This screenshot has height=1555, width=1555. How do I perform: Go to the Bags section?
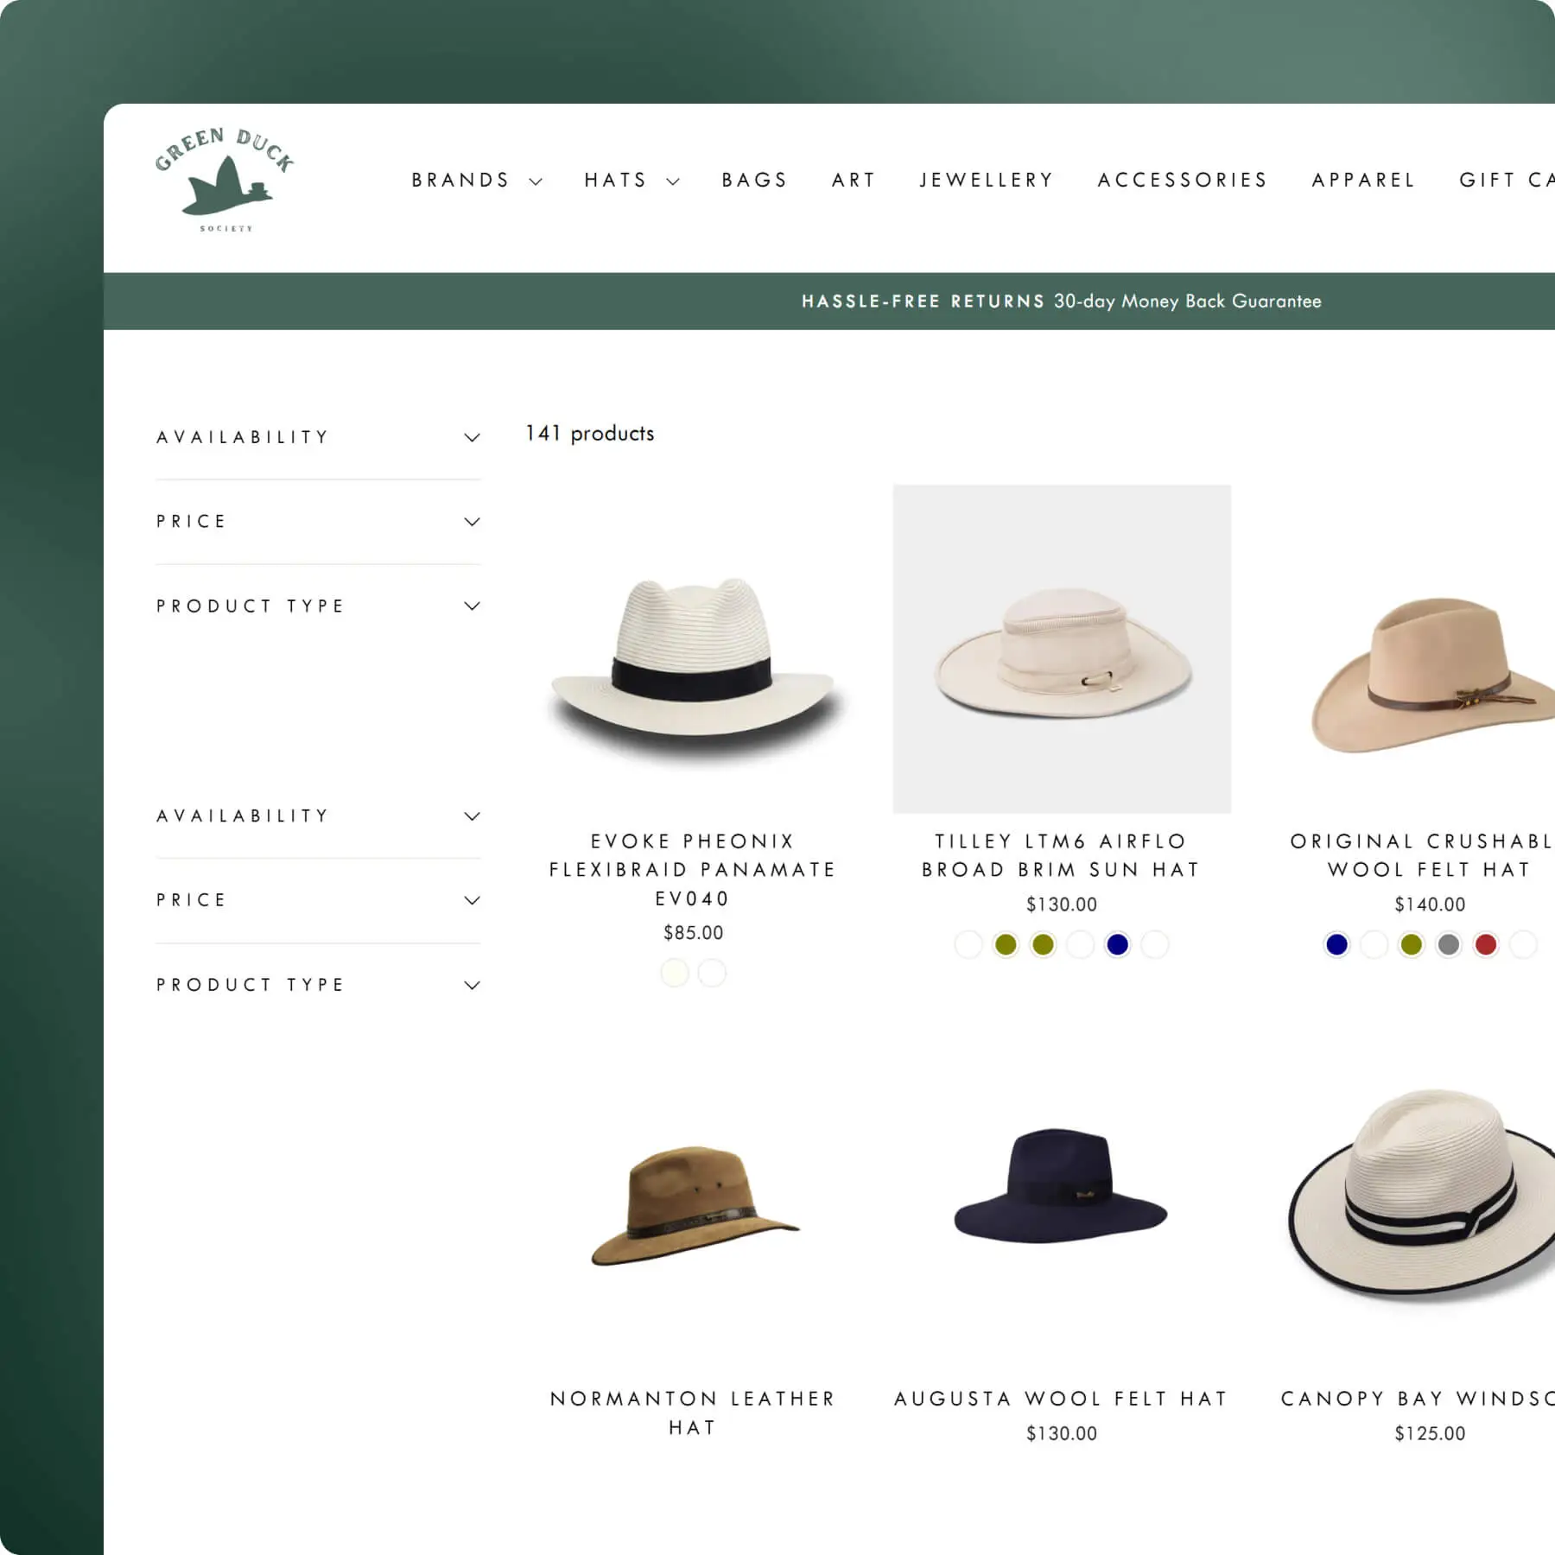pos(754,181)
